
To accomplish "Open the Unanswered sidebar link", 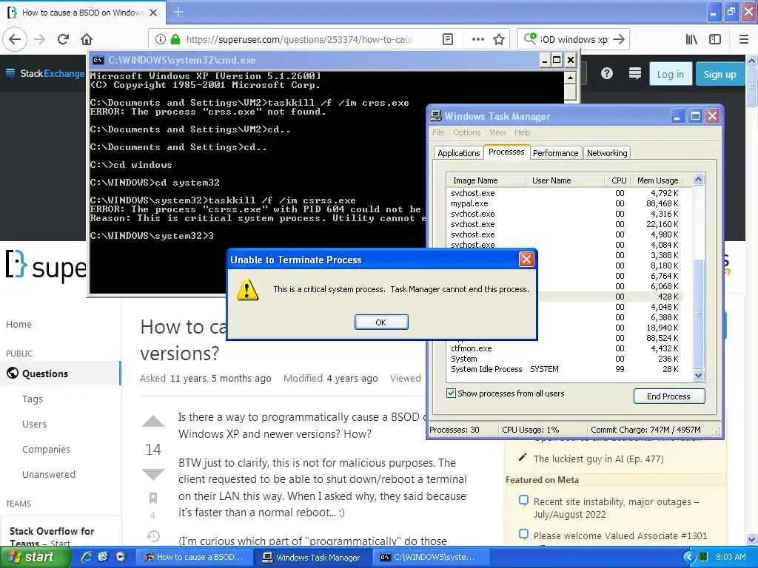I will [x=49, y=474].
